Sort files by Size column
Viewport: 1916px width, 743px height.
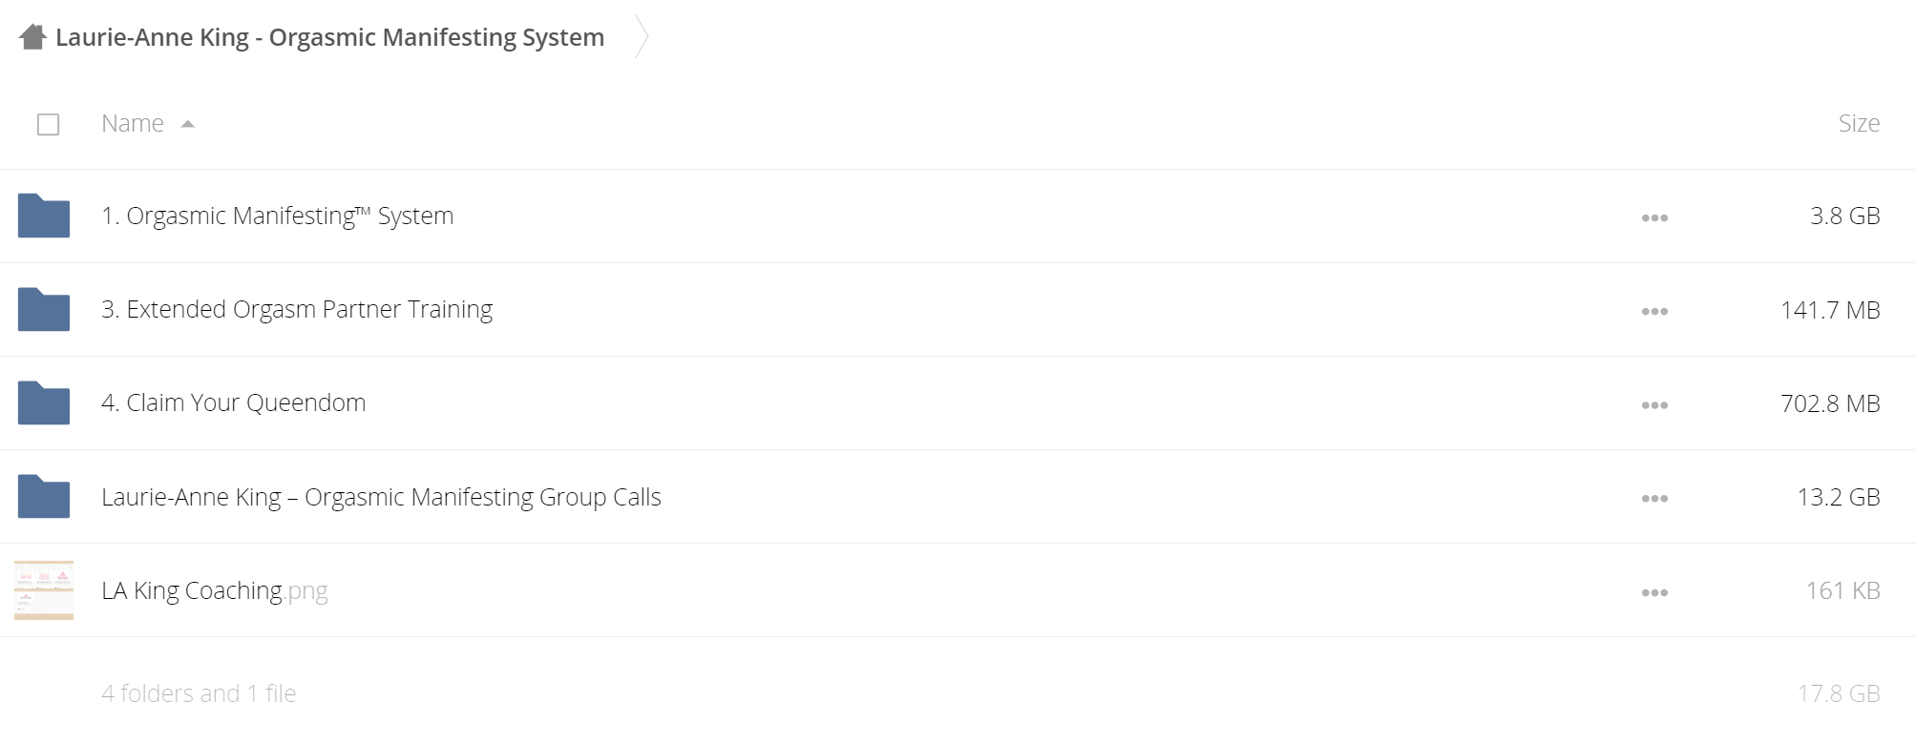pyautogui.click(x=1859, y=123)
